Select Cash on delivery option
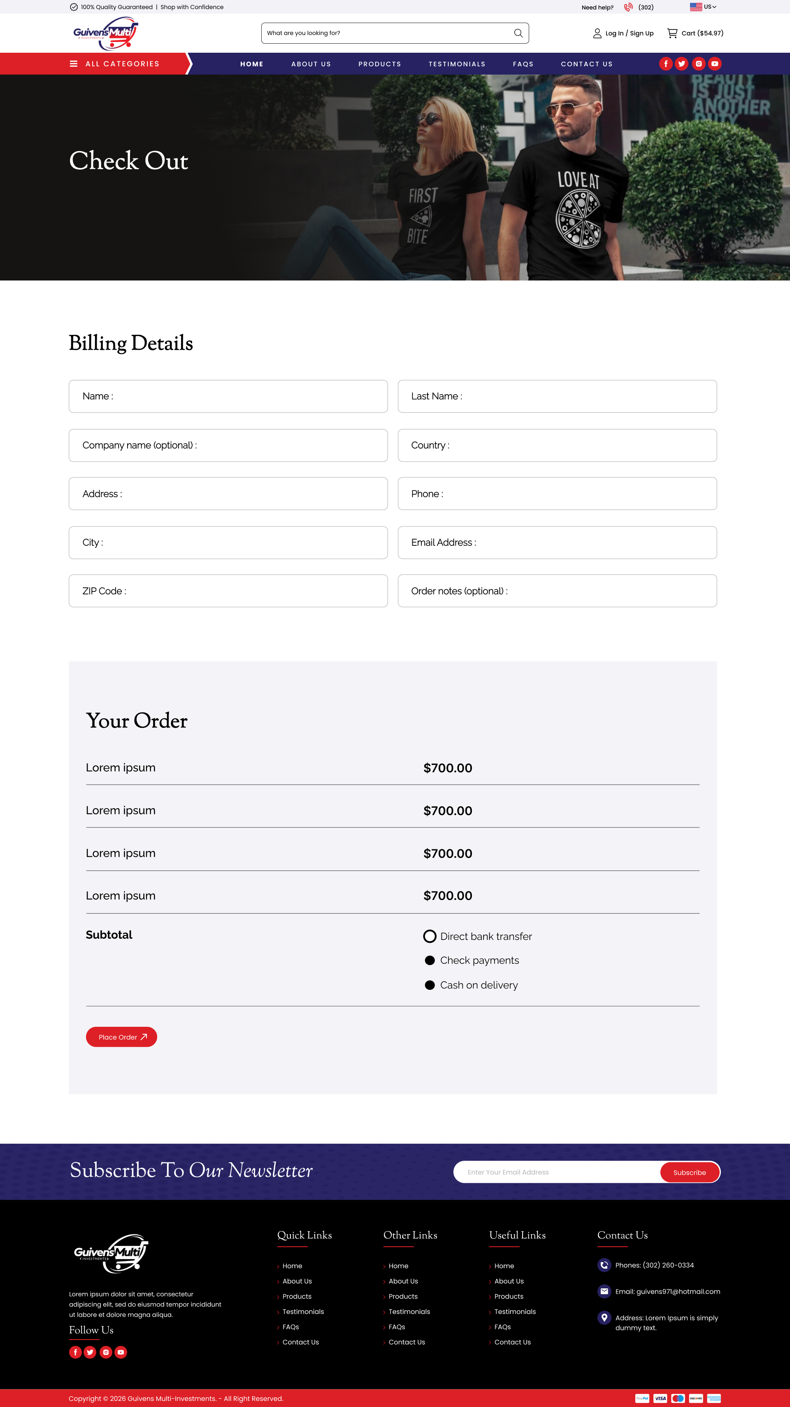The image size is (790, 1407). click(430, 985)
